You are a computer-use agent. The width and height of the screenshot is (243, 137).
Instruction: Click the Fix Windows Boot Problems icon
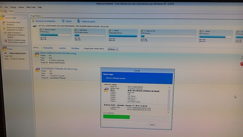click(4, 23)
